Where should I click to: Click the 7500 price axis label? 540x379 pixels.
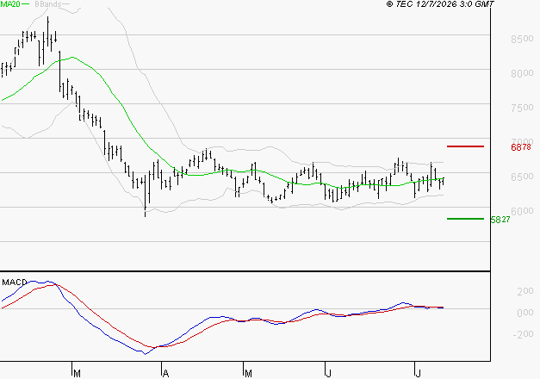pos(522,108)
